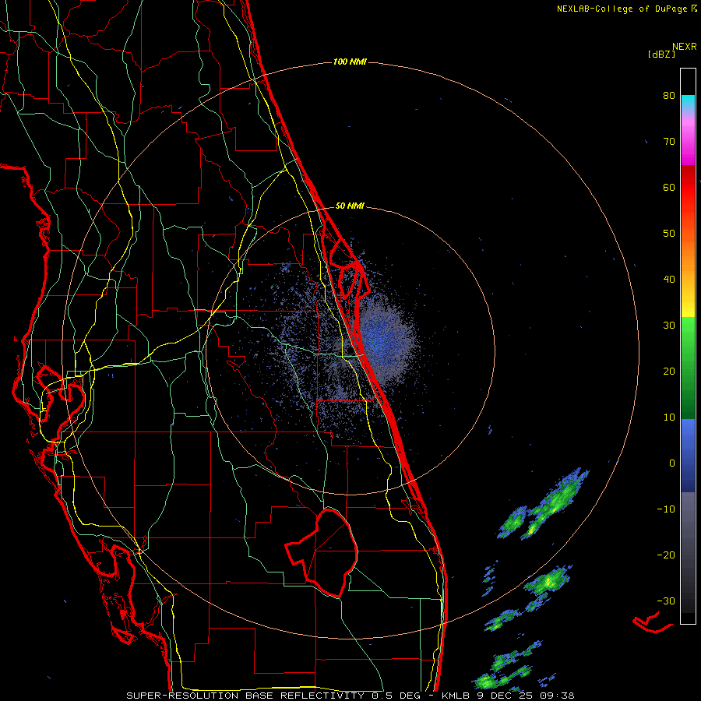
Task: Click the 10 value on the dBZ scale
Action: coord(669,417)
